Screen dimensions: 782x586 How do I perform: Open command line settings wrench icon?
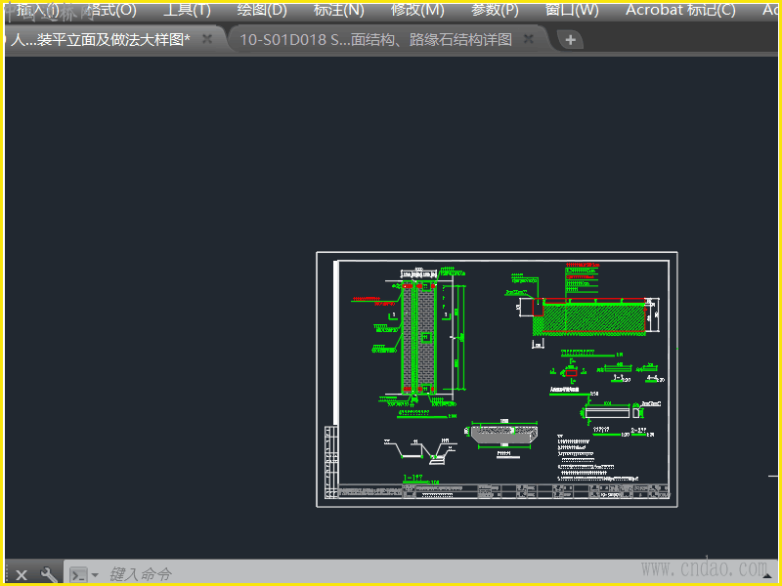pyautogui.click(x=49, y=575)
